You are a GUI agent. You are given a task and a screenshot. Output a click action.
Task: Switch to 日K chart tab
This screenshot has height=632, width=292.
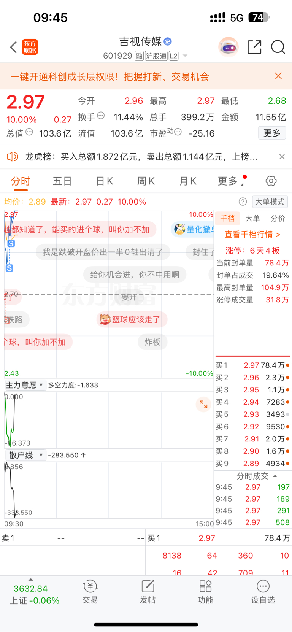click(x=105, y=181)
